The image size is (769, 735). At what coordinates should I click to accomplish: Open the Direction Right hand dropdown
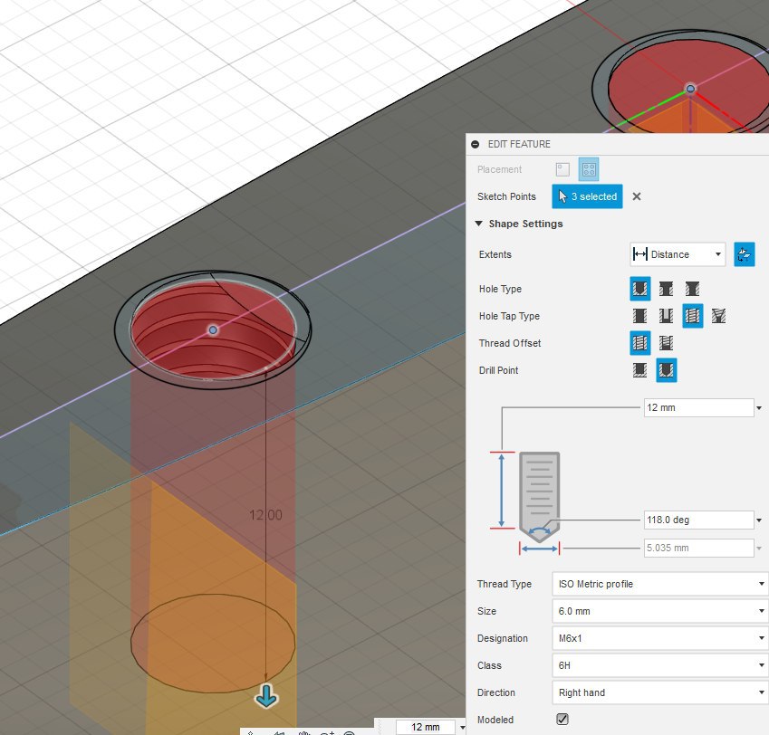tap(660, 692)
